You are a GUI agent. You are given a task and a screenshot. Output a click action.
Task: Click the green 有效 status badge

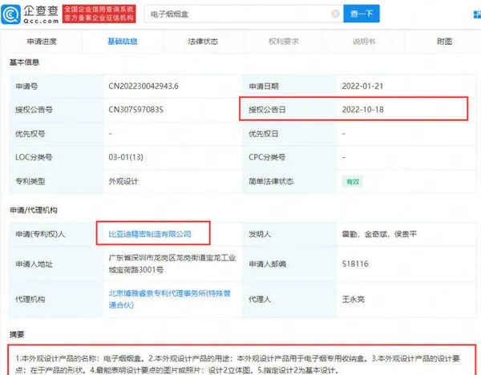(x=353, y=182)
